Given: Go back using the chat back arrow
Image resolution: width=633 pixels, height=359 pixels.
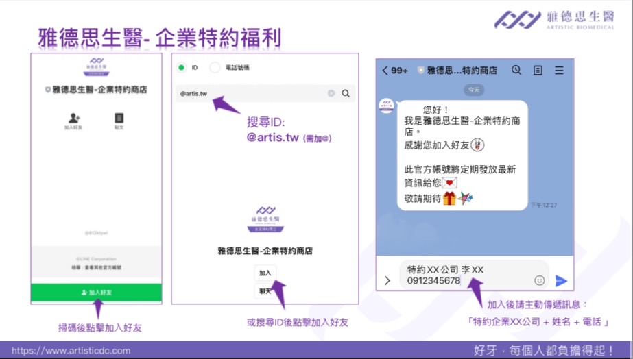Looking at the screenshot, I should tap(385, 71).
